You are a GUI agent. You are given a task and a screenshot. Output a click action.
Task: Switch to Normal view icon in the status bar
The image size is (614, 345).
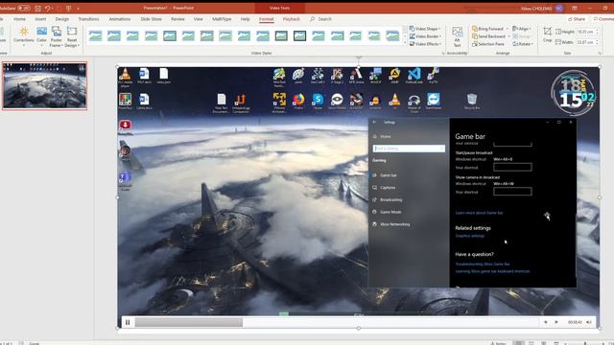point(518,343)
